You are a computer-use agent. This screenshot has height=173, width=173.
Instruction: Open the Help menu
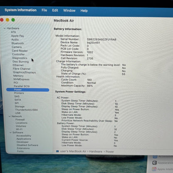pyautogui.click(x=84, y=11)
